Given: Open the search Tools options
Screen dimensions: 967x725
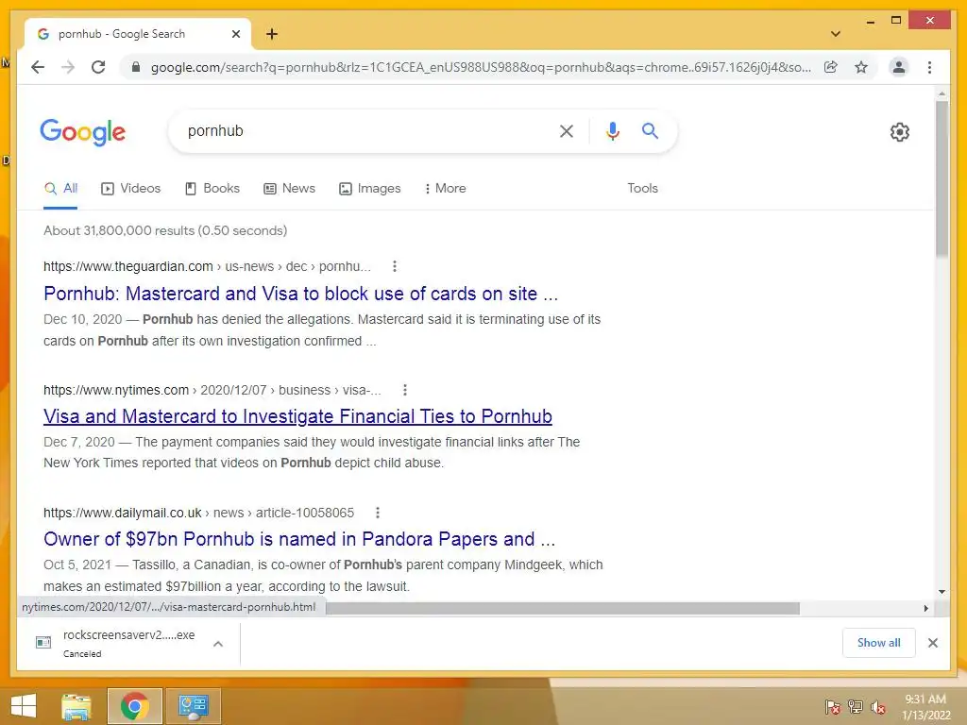Looking at the screenshot, I should coord(642,188).
